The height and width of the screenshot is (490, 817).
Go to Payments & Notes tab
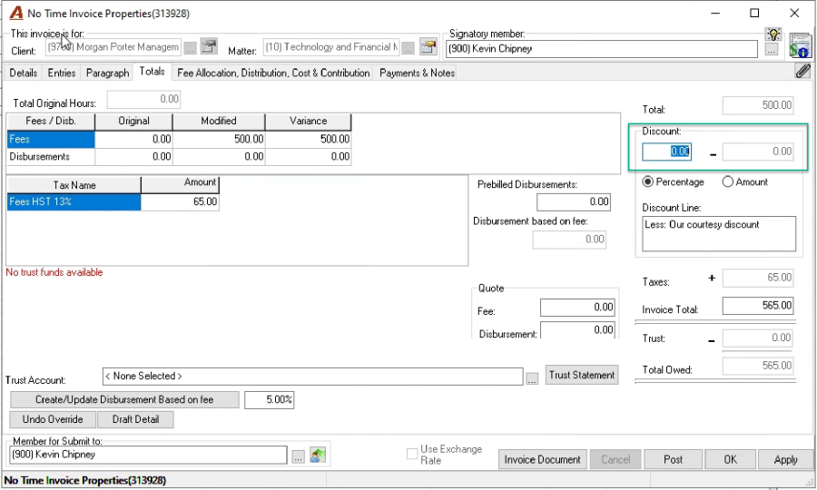pos(418,73)
